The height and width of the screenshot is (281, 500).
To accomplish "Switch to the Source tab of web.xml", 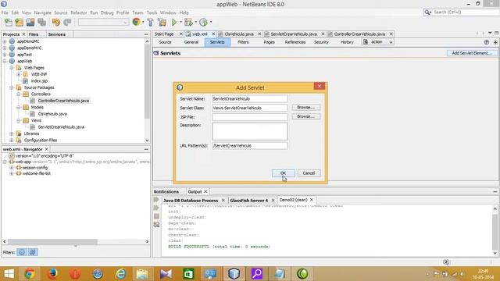I will [x=165, y=42].
